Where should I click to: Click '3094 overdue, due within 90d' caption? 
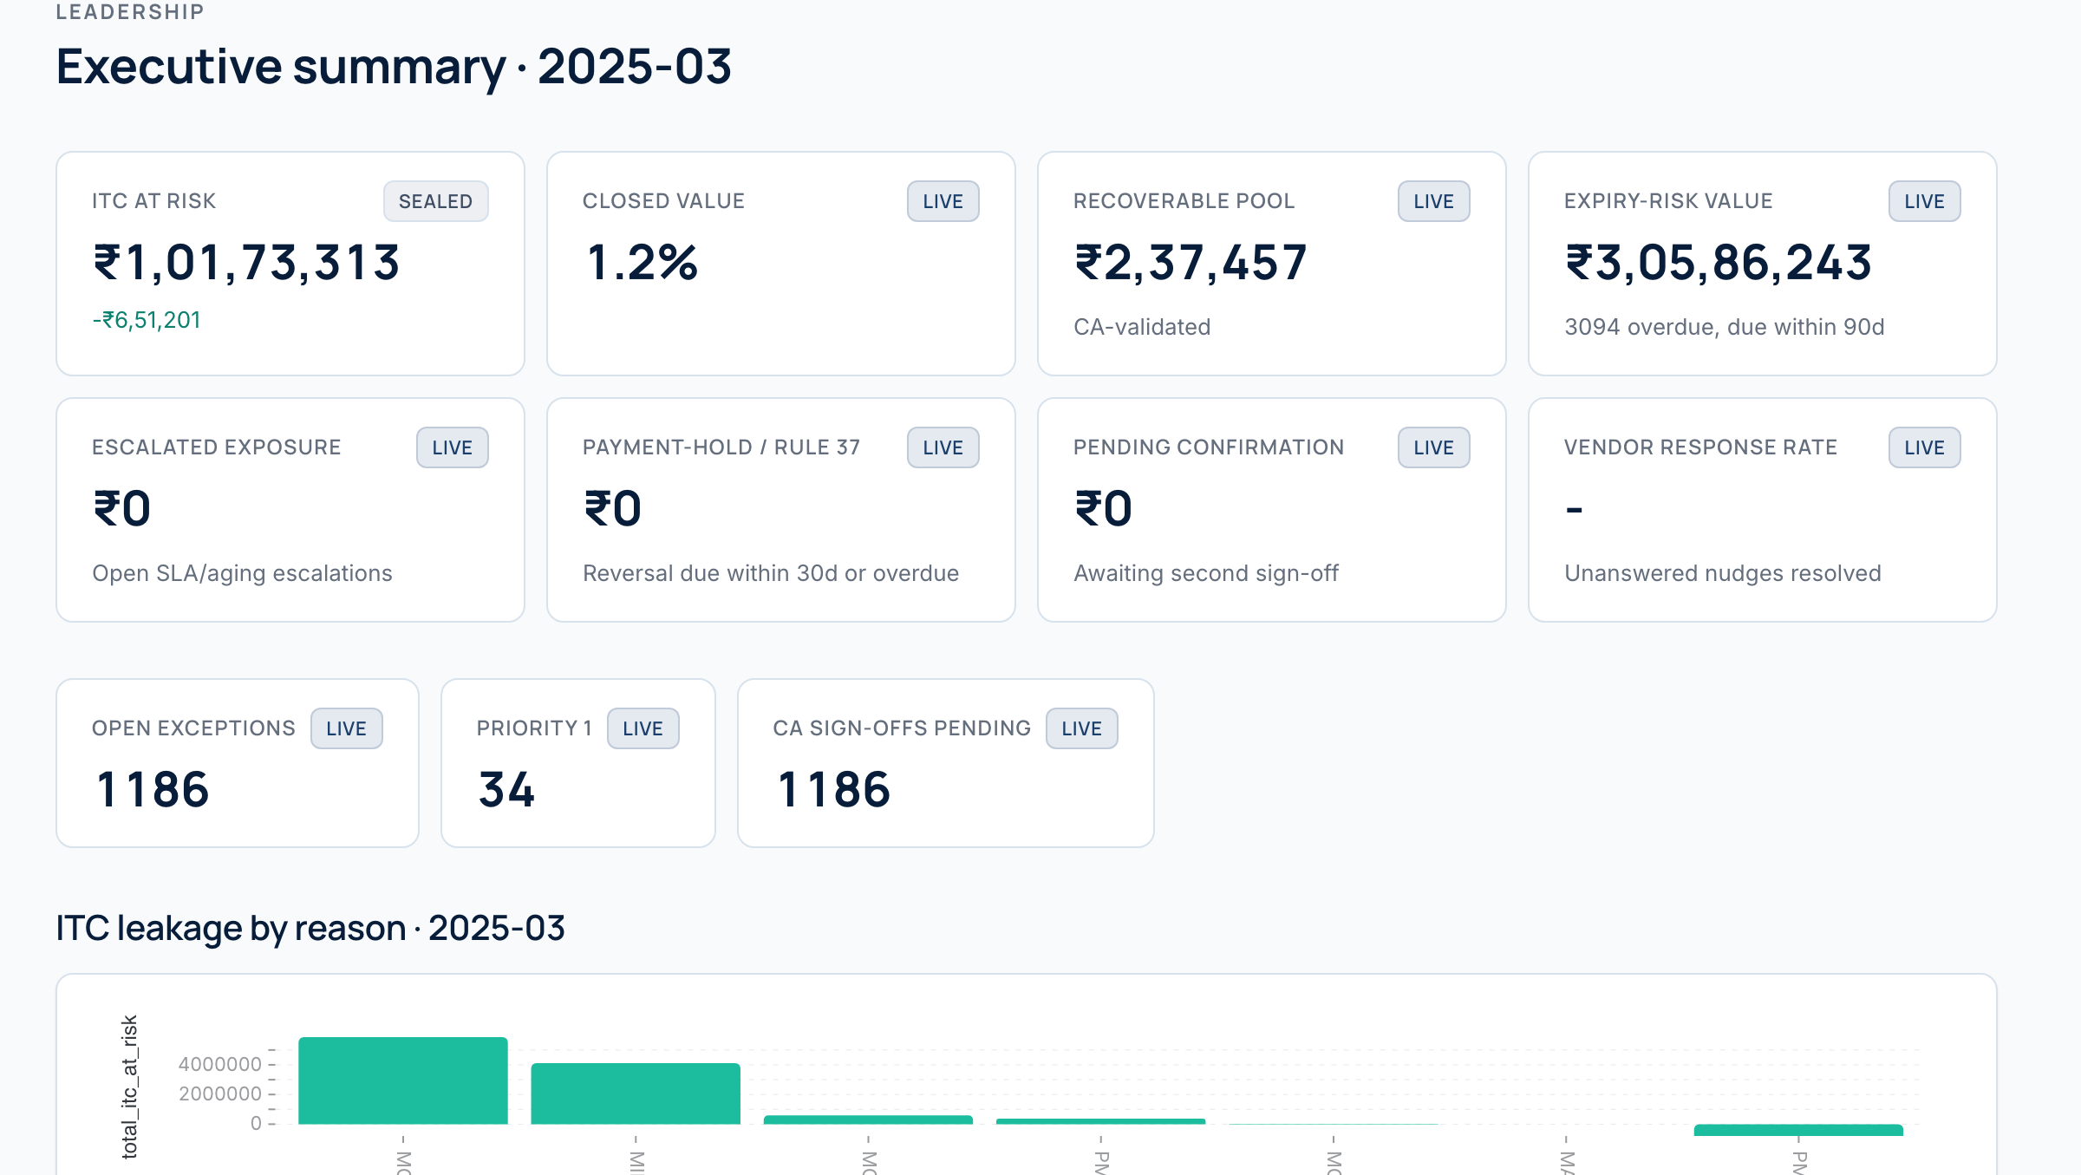(1724, 327)
